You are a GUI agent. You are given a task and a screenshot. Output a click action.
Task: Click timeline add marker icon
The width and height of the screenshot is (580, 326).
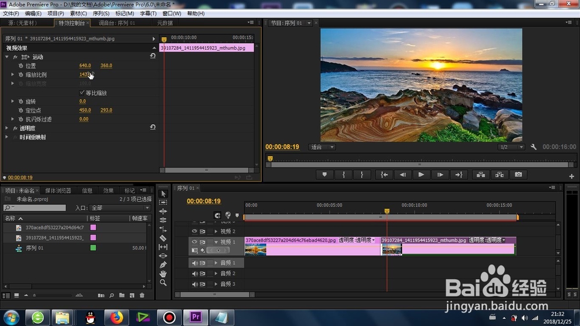pyautogui.click(x=237, y=215)
